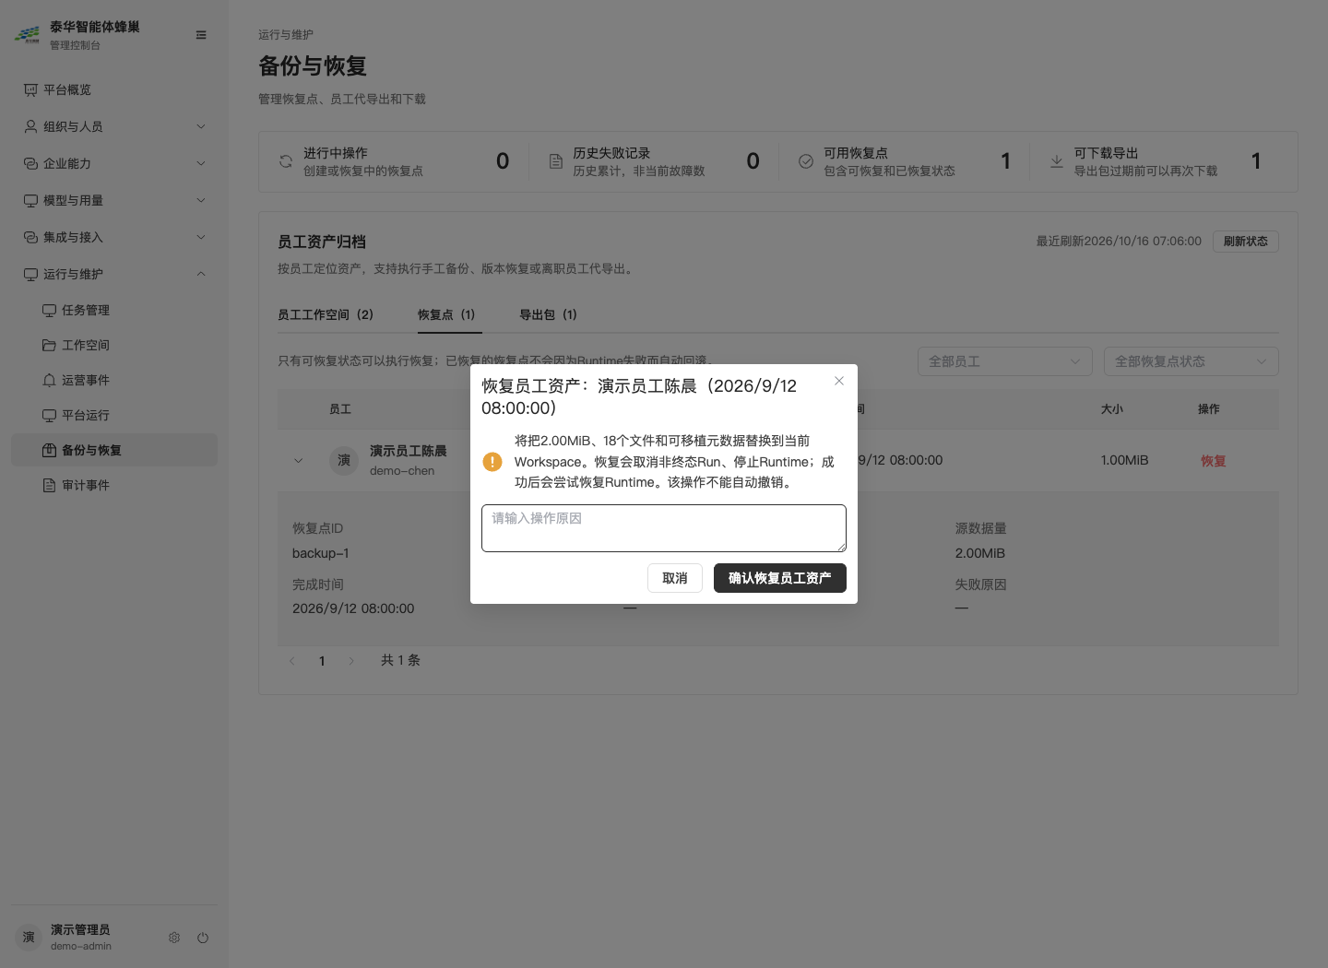Click the settings gear icon by 演示管理员
Image resolution: width=1328 pixels, height=968 pixels.
(x=174, y=938)
